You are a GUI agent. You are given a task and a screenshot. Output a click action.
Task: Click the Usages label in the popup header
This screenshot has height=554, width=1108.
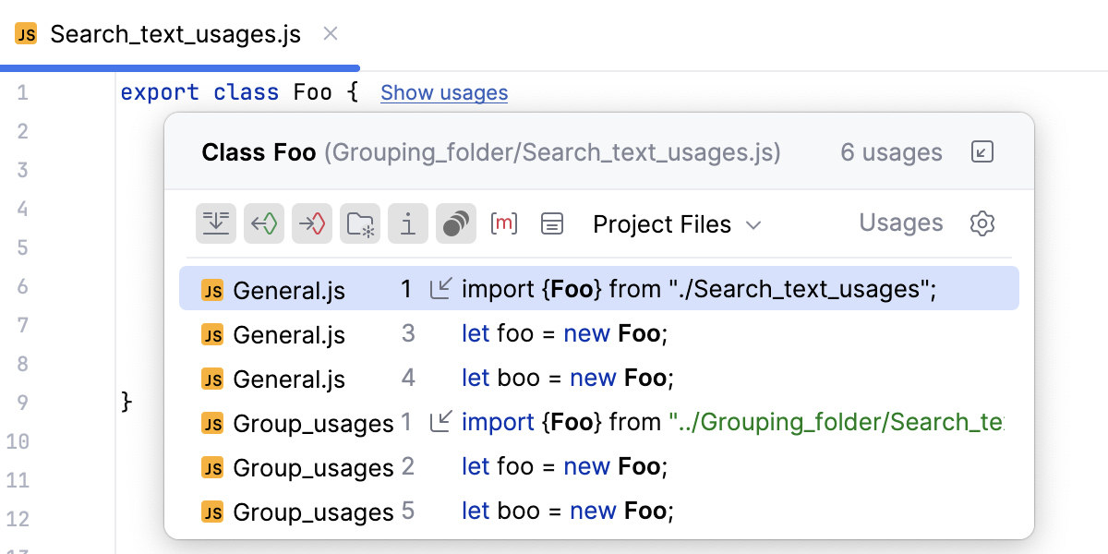pos(900,223)
